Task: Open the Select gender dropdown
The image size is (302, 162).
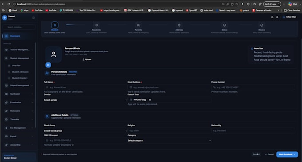Action: click(86, 100)
